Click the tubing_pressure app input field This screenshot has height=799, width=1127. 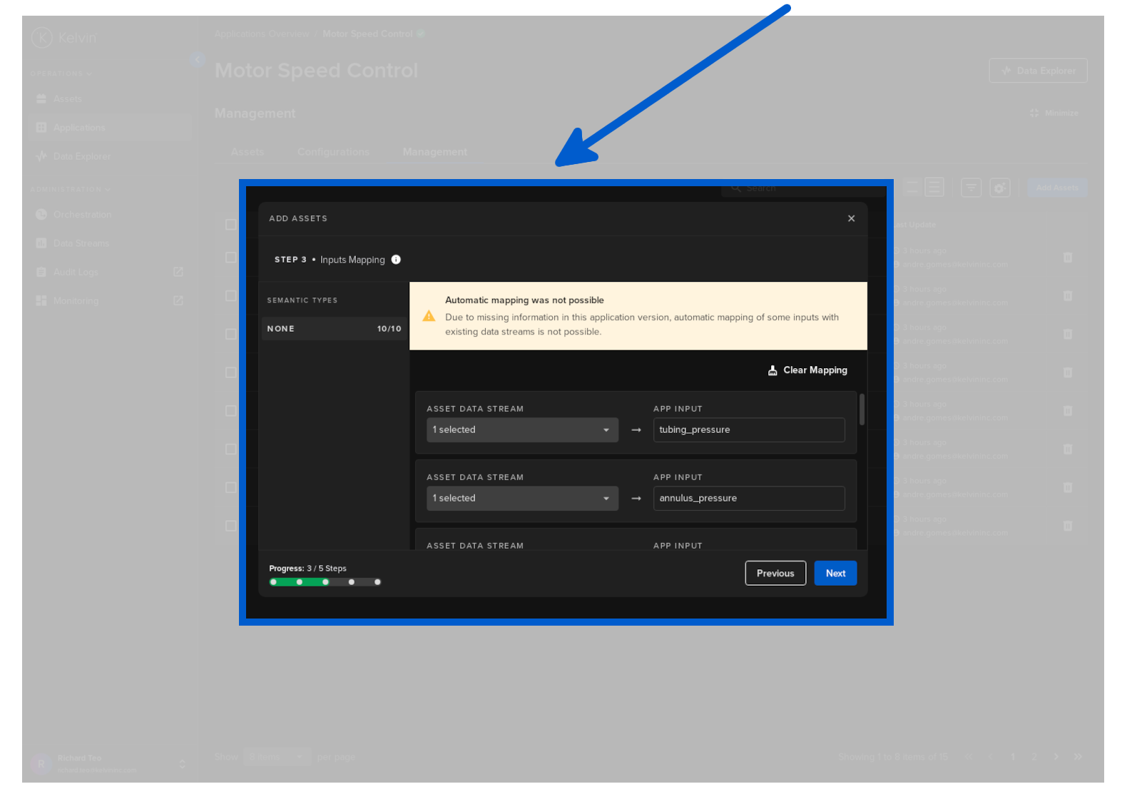749,430
